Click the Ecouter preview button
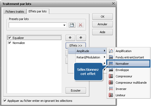The height and width of the screenshot is (106, 151). point(76,90)
